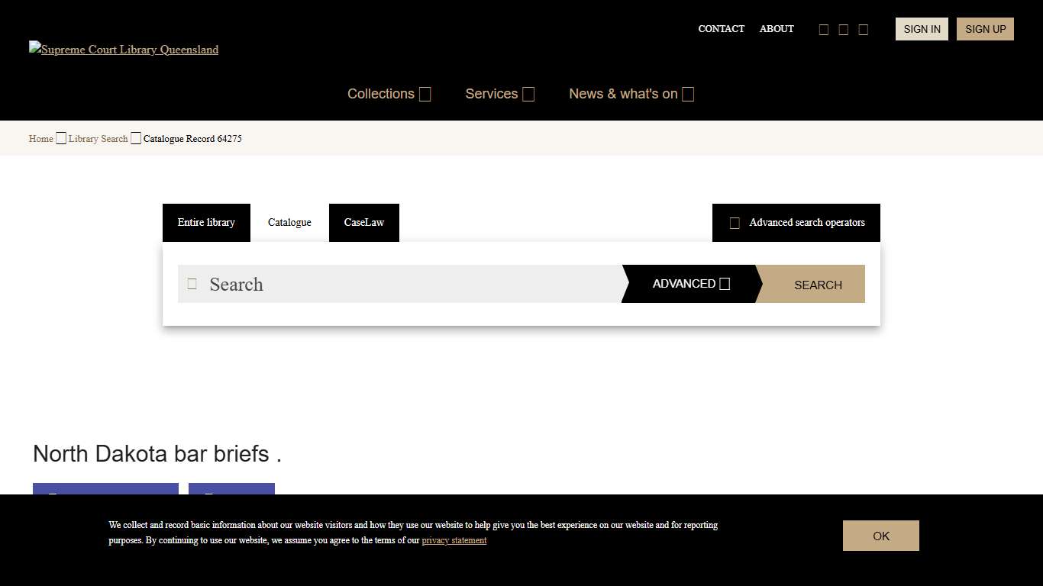Open the first social media icon
Screen dimensions: 1043x586
point(824,29)
